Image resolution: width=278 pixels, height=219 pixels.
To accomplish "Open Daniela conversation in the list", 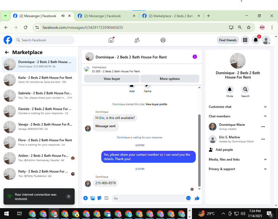I will click(x=39, y=111).
